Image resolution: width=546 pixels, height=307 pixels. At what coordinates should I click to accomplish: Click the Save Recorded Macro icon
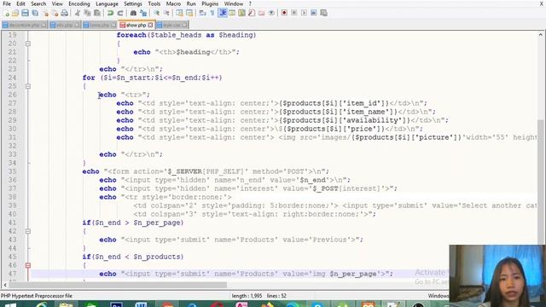click(x=324, y=14)
